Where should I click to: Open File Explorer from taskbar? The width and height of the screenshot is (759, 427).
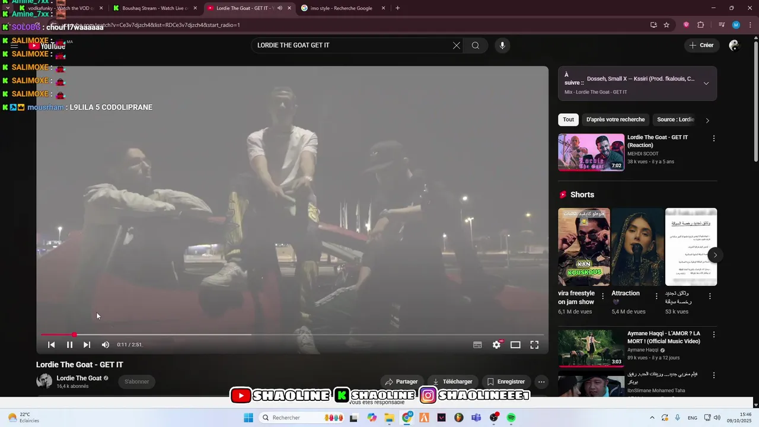pyautogui.click(x=389, y=418)
